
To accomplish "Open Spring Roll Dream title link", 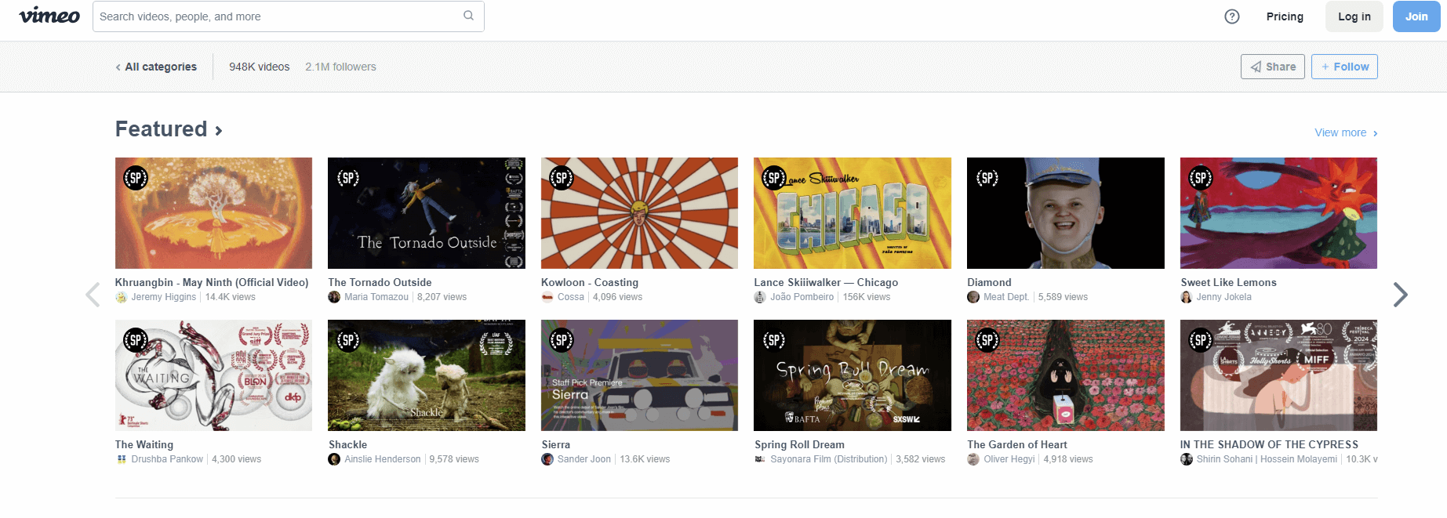I will pyautogui.click(x=799, y=444).
